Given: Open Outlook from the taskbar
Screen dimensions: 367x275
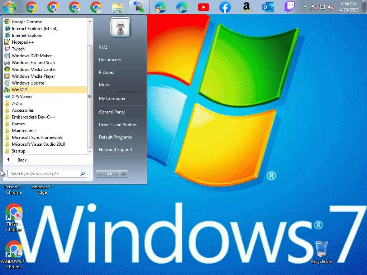Looking at the screenshot, I should 268,7.
